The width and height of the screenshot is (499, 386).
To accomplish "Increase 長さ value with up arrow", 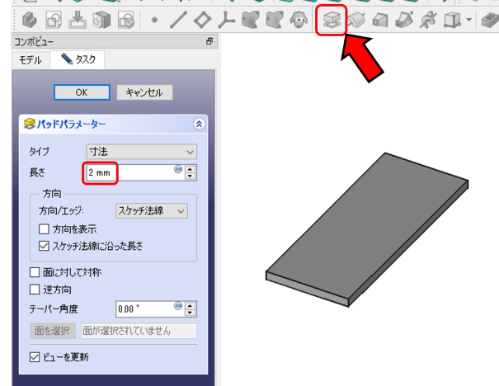I will (x=190, y=169).
